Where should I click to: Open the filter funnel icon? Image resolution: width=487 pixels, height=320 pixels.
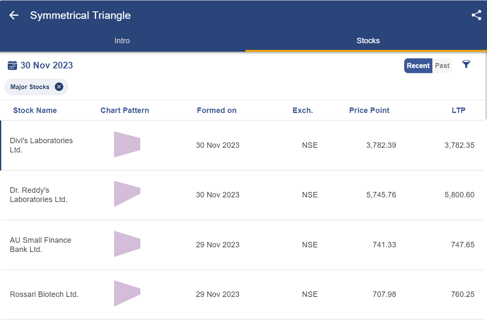(x=466, y=64)
